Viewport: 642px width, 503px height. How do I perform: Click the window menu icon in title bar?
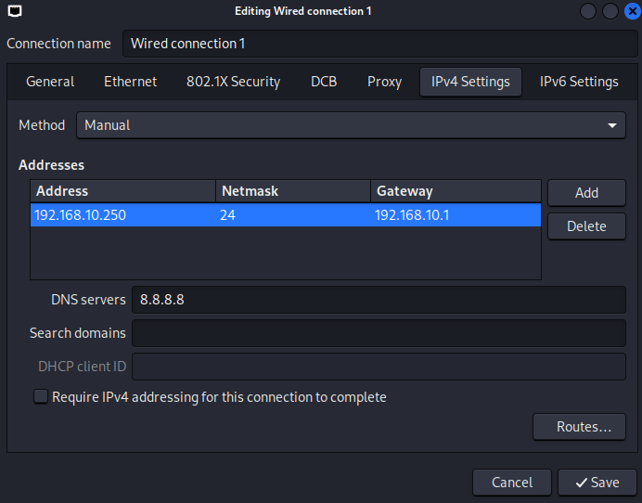tap(11, 11)
